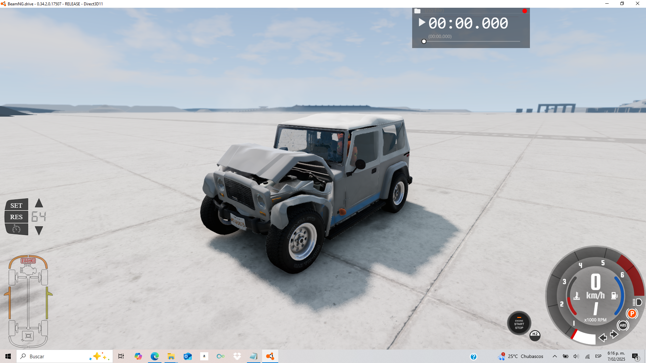Click the ESP language indicator

(598, 356)
